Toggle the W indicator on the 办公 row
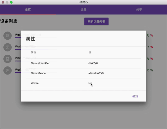167x129 pixels. click(x=152, y=59)
